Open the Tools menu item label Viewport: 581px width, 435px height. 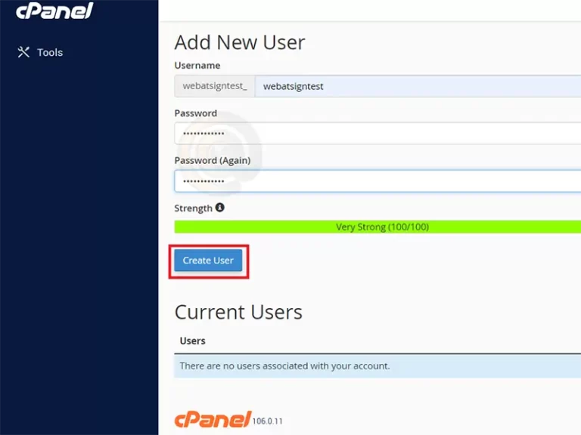(50, 52)
